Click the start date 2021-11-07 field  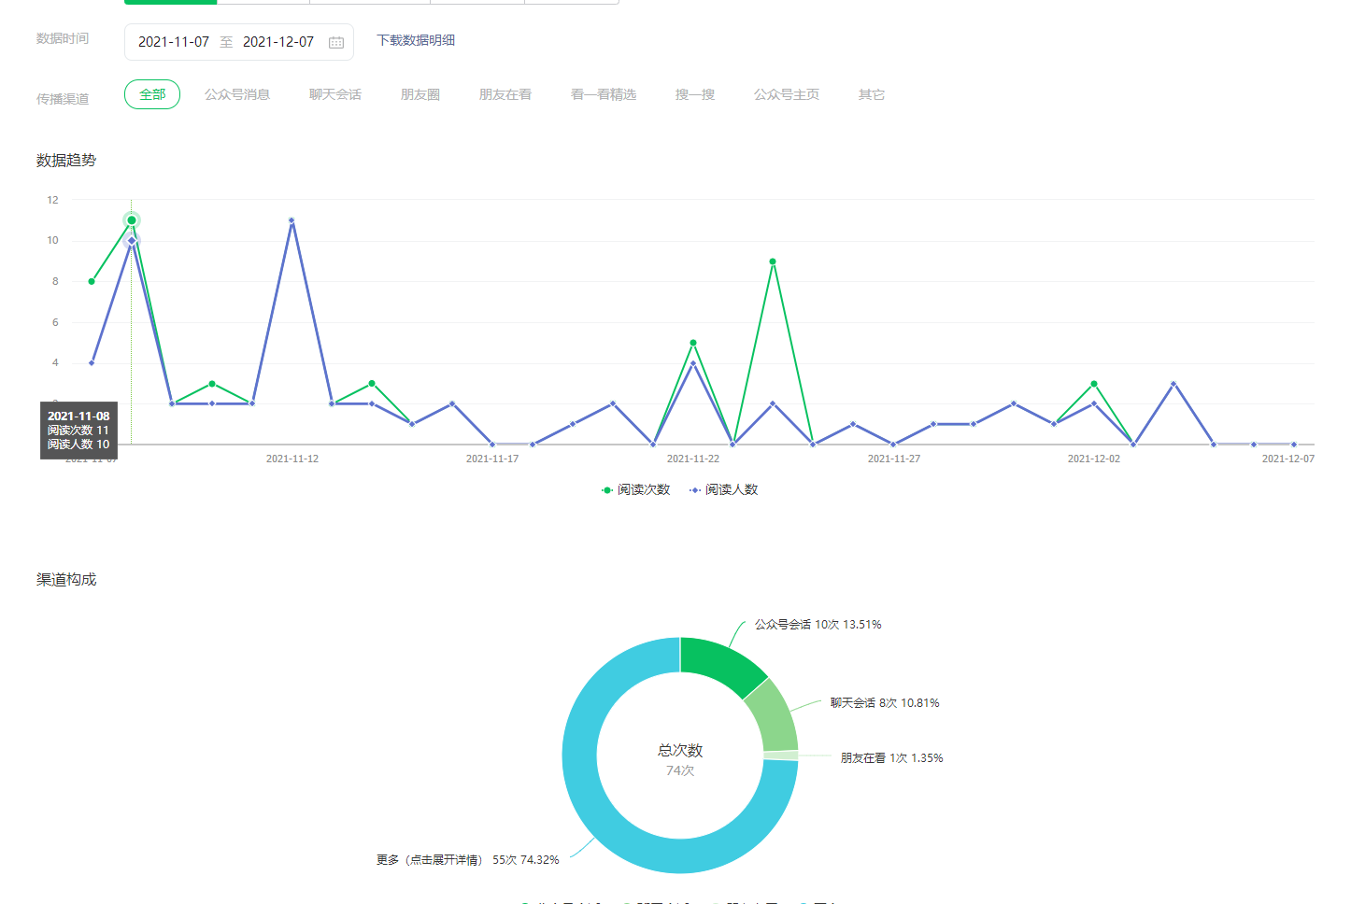174,42
